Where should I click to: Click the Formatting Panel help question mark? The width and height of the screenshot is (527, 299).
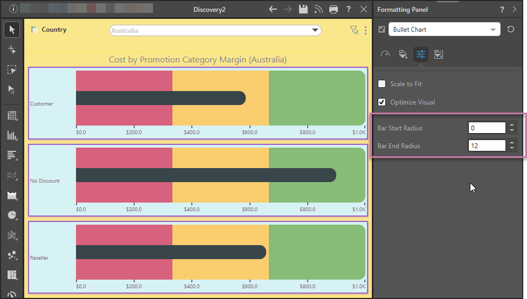click(x=502, y=10)
